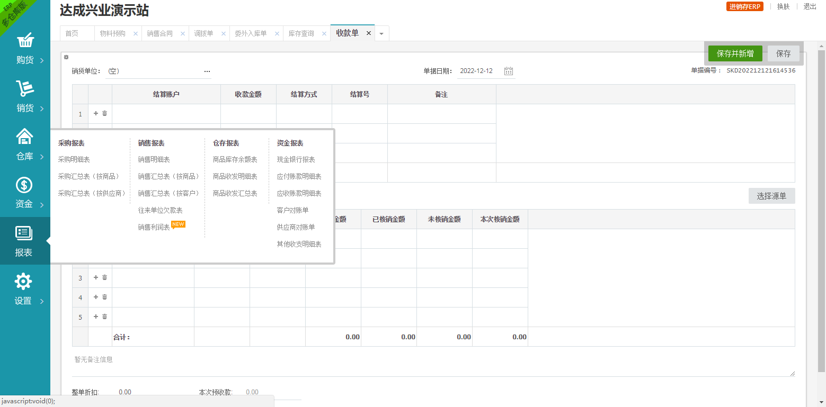The image size is (826, 407).
Task: Open the 设置 settings gear icon
Action: coord(23,282)
